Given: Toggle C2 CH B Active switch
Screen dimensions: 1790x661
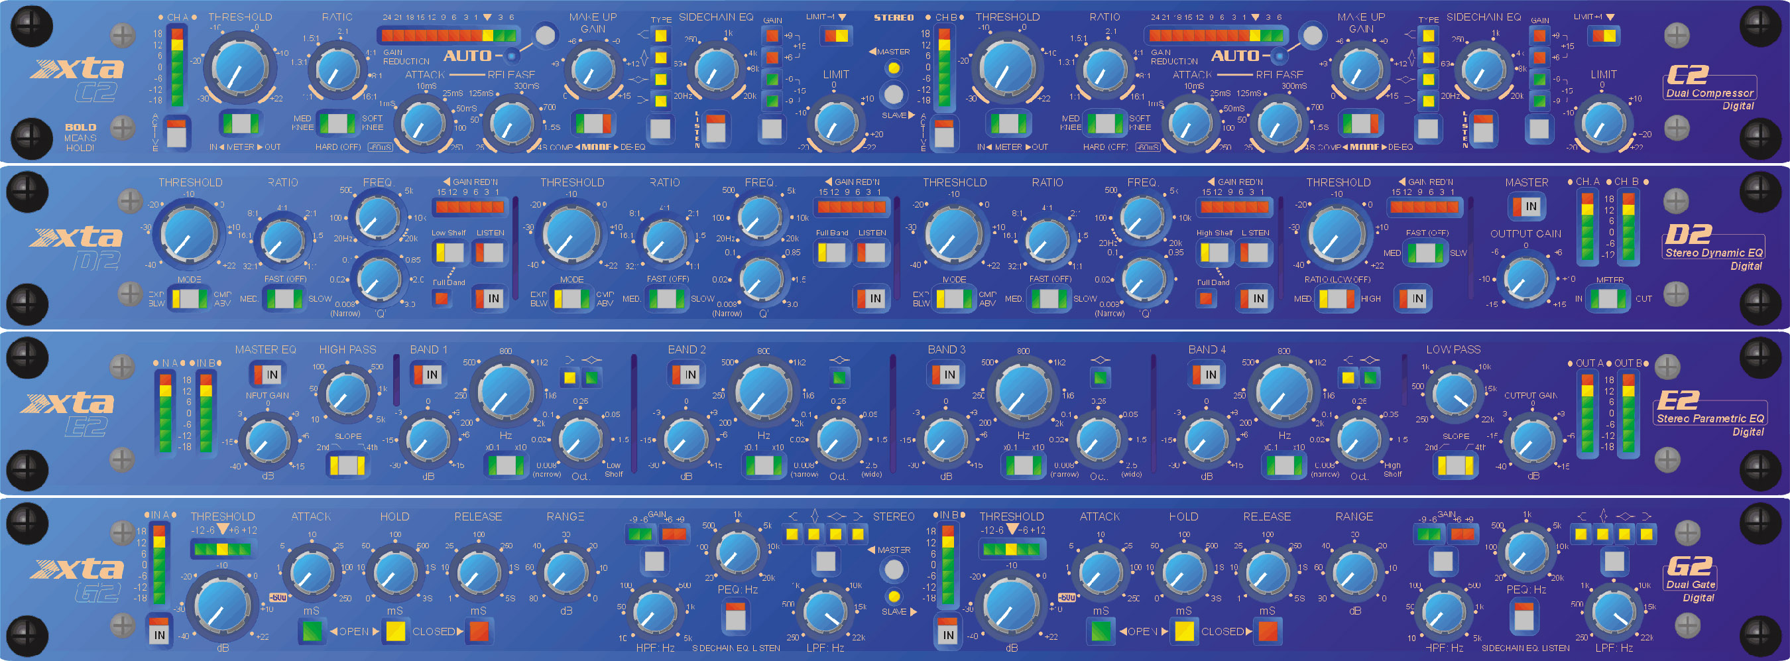Looking at the screenshot, I should 943,132.
